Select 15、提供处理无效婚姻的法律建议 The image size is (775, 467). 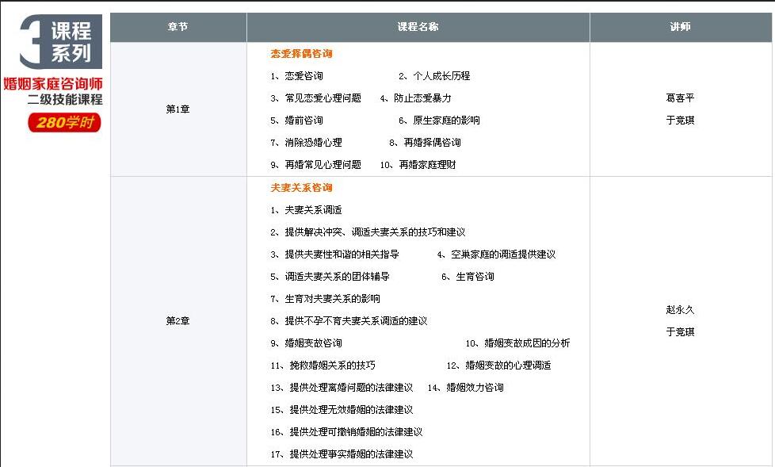tap(342, 411)
